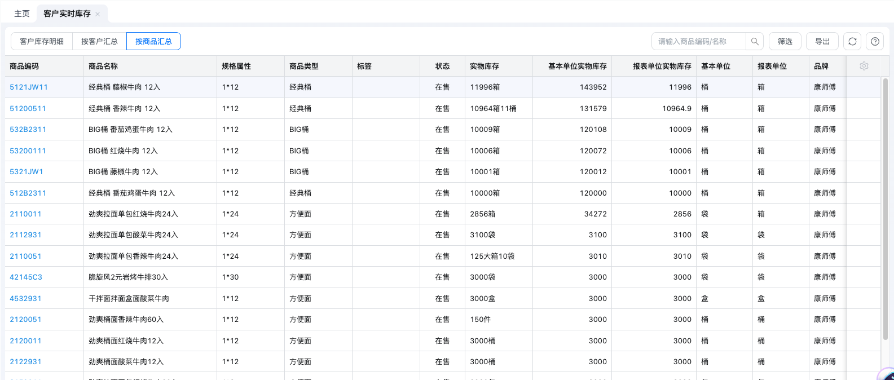Viewport: 894px width, 380px height.
Task: Click product name 经典桶 香辣牛肉 12入
Action: [125, 108]
